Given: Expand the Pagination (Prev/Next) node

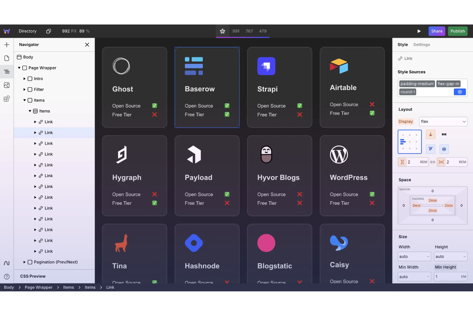Looking at the screenshot, I should [24, 262].
